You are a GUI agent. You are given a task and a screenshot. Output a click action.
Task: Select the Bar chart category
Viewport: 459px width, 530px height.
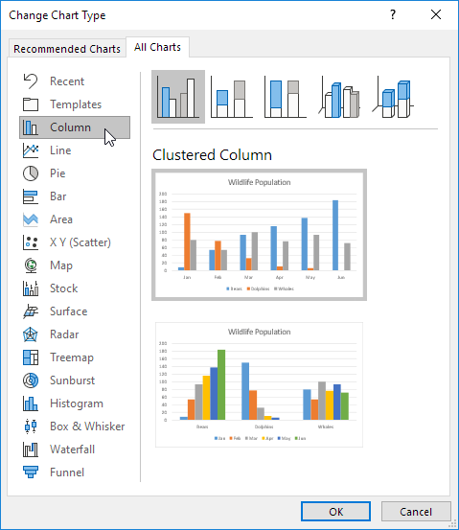click(x=75, y=196)
